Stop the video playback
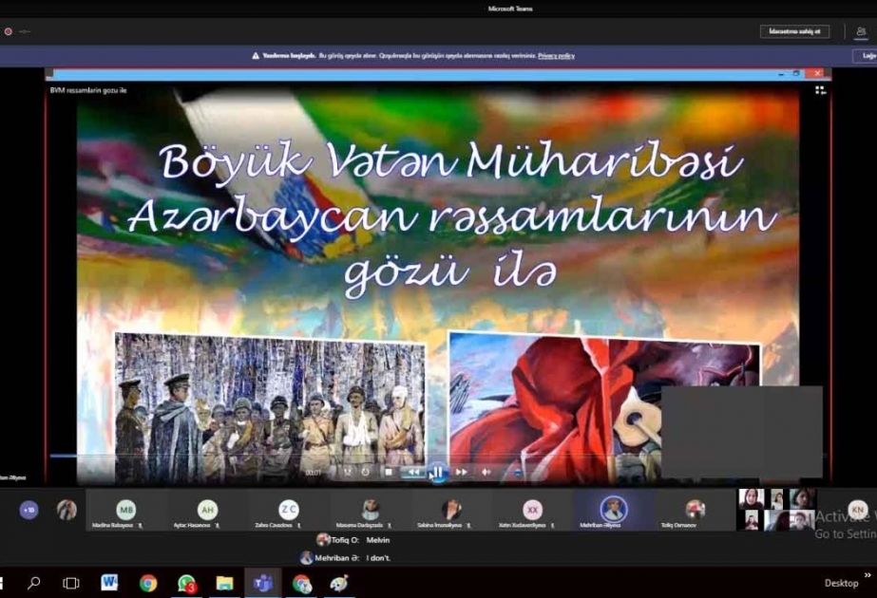The width and height of the screenshot is (877, 598). (389, 473)
